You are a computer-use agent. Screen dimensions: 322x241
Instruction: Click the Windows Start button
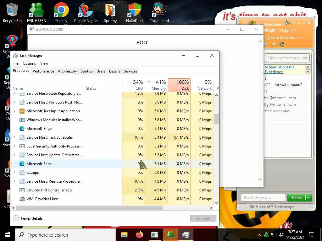pyautogui.click(x=8, y=235)
